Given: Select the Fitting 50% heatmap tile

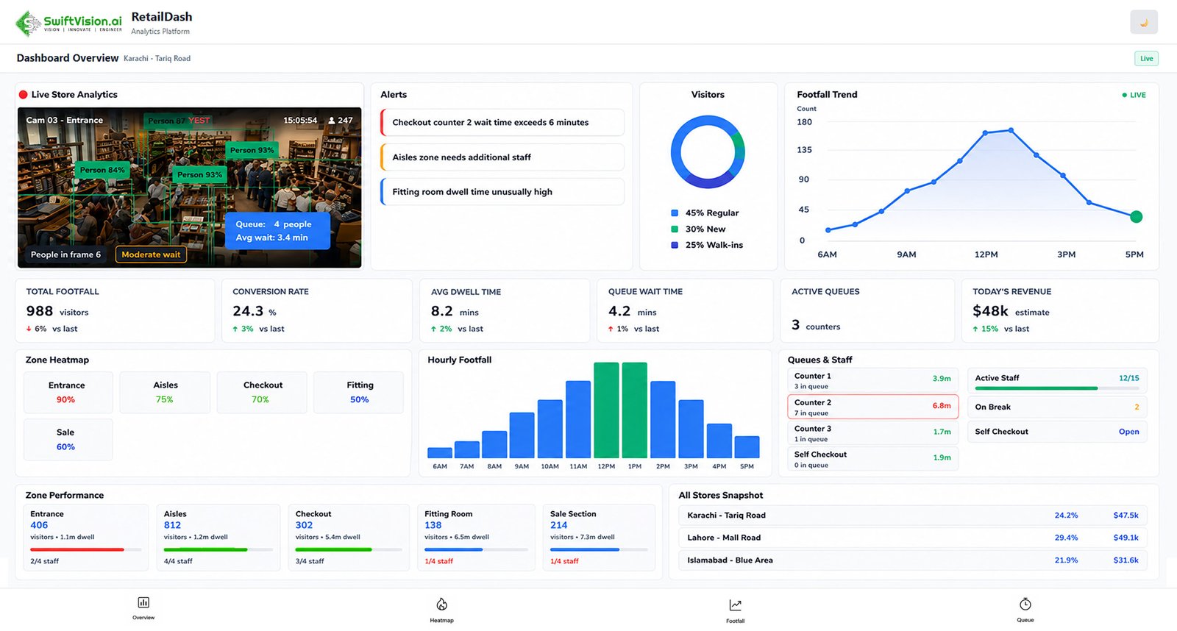Looking at the screenshot, I should [x=359, y=393].
